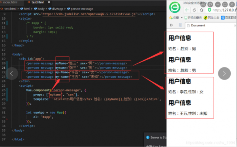Click test.html in the breadcrumb
237x147 pixels.
pyautogui.click(x=10, y=9)
